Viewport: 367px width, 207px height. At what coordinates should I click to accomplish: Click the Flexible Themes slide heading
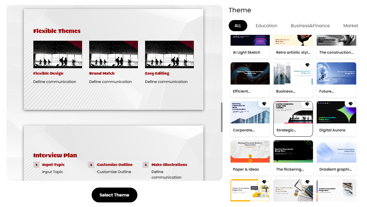point(57,31)
